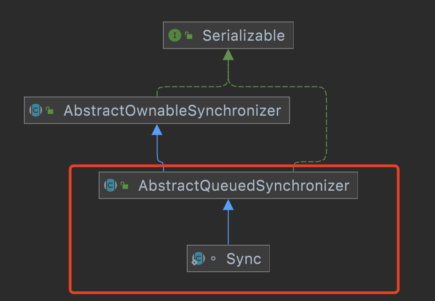This screenshot has height=301, width=435.
Task: Click the green lock icon beside AbstractQueuedSynchronizer
Action: 124,185
